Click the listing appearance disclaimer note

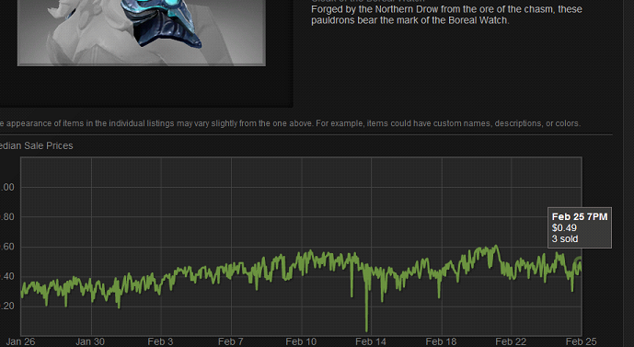tap(290, 123)
